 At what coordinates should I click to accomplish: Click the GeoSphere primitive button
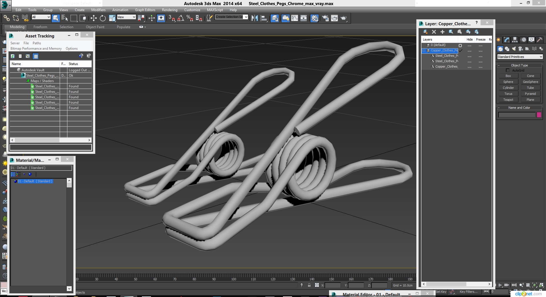[x=530, y=82]
